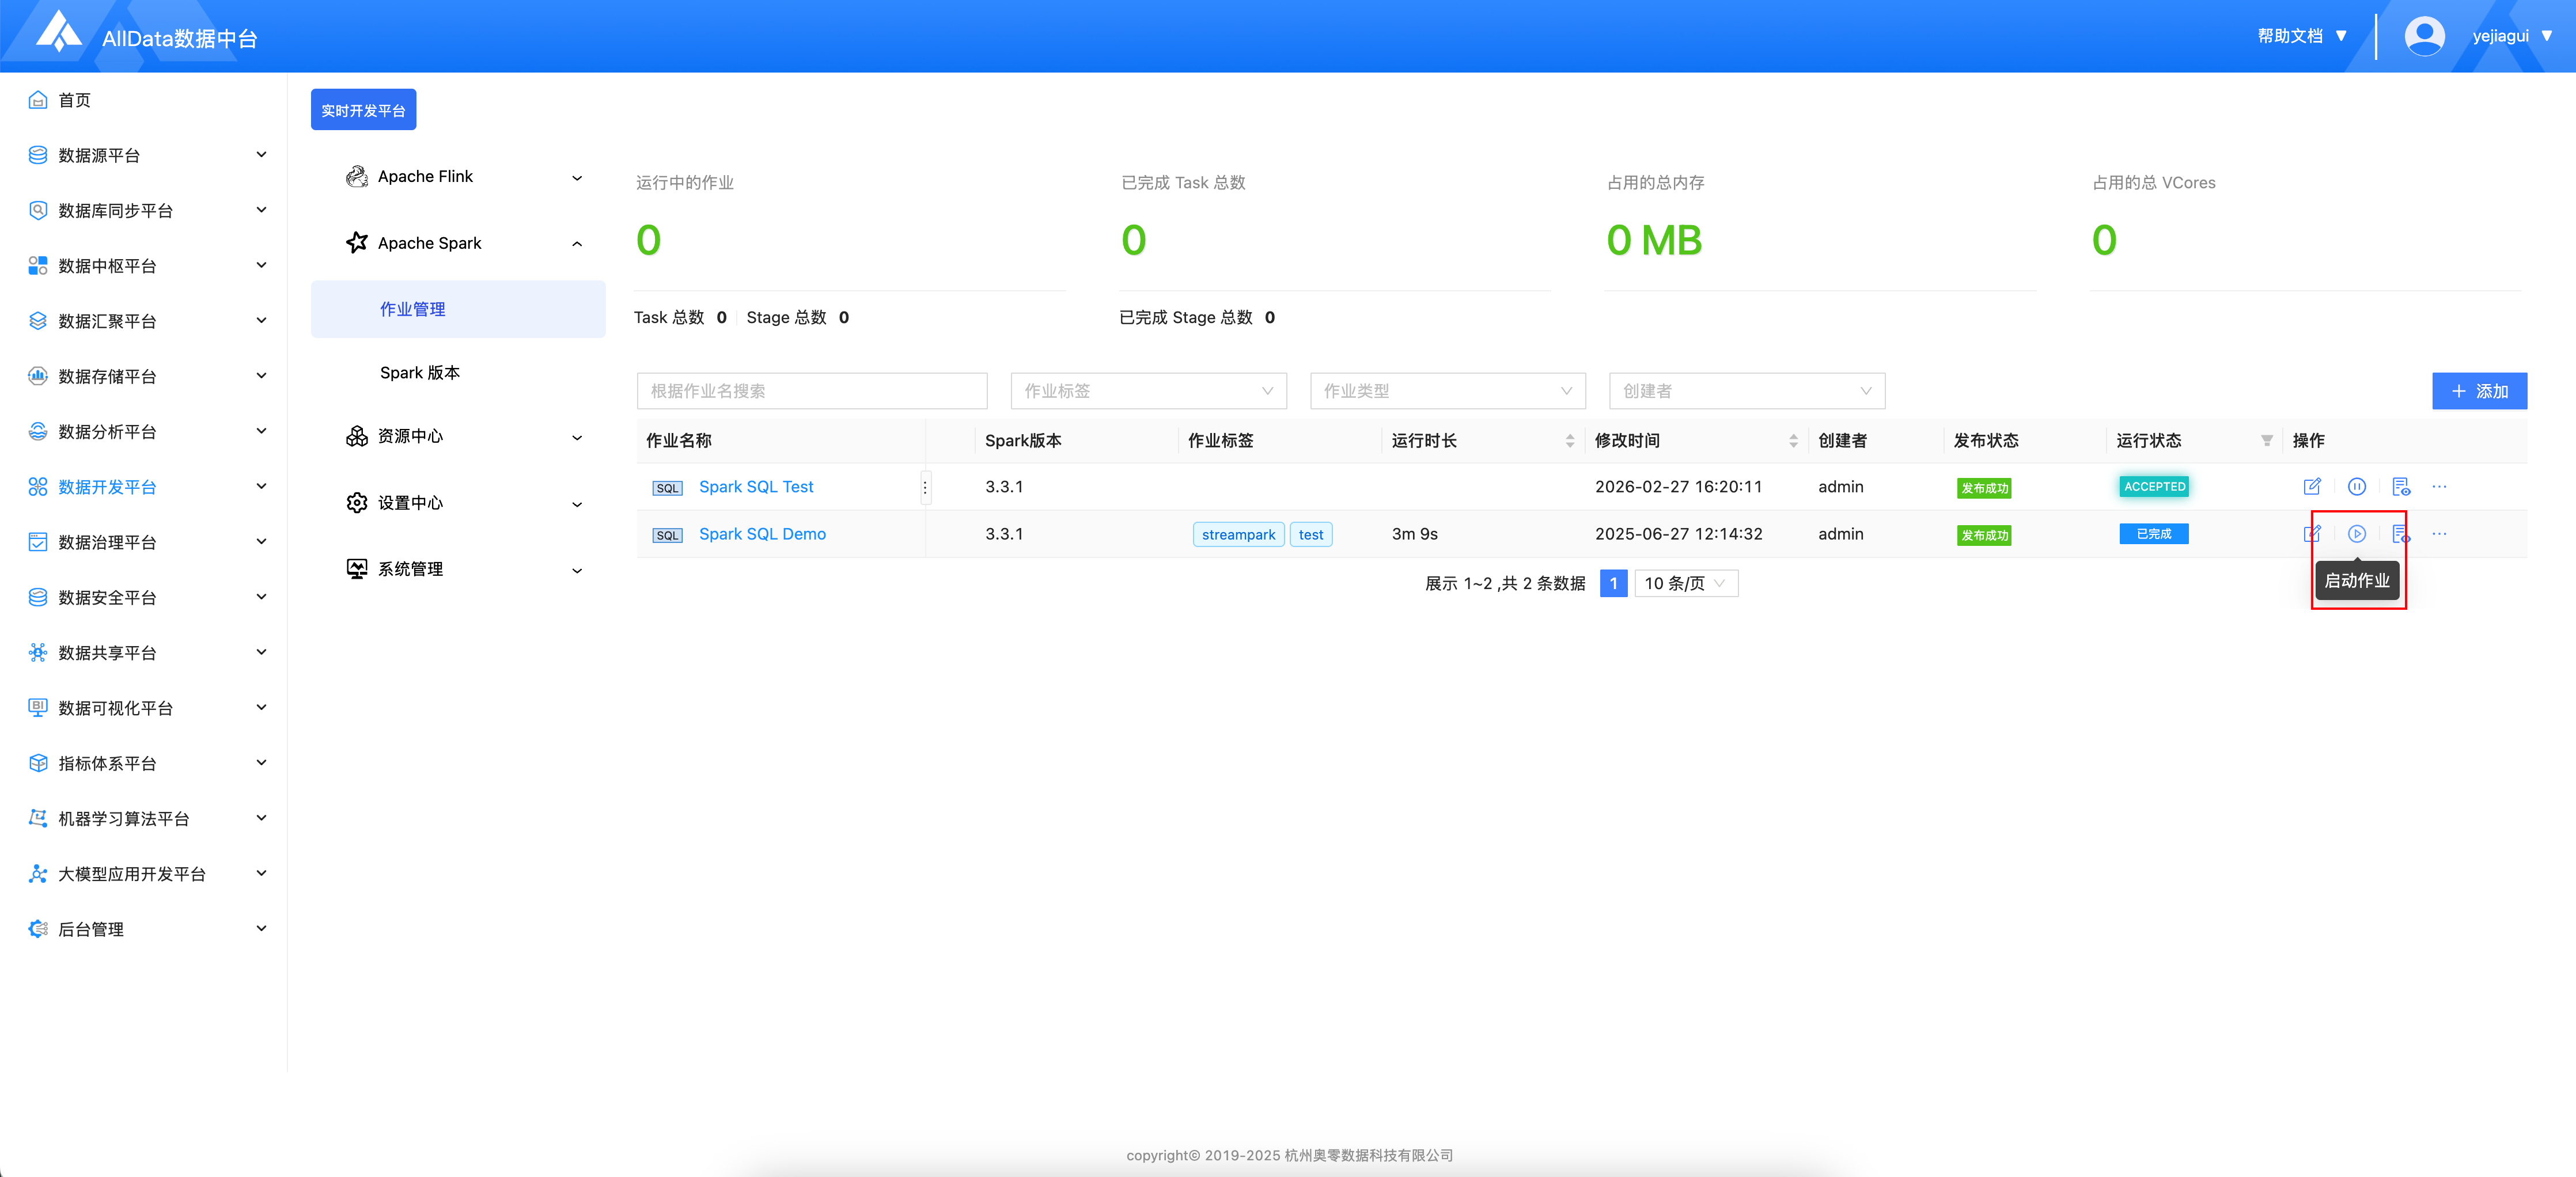Click the job name search field
The width and height of the screenshot is (2576, 1177).
tap(811, 391)
